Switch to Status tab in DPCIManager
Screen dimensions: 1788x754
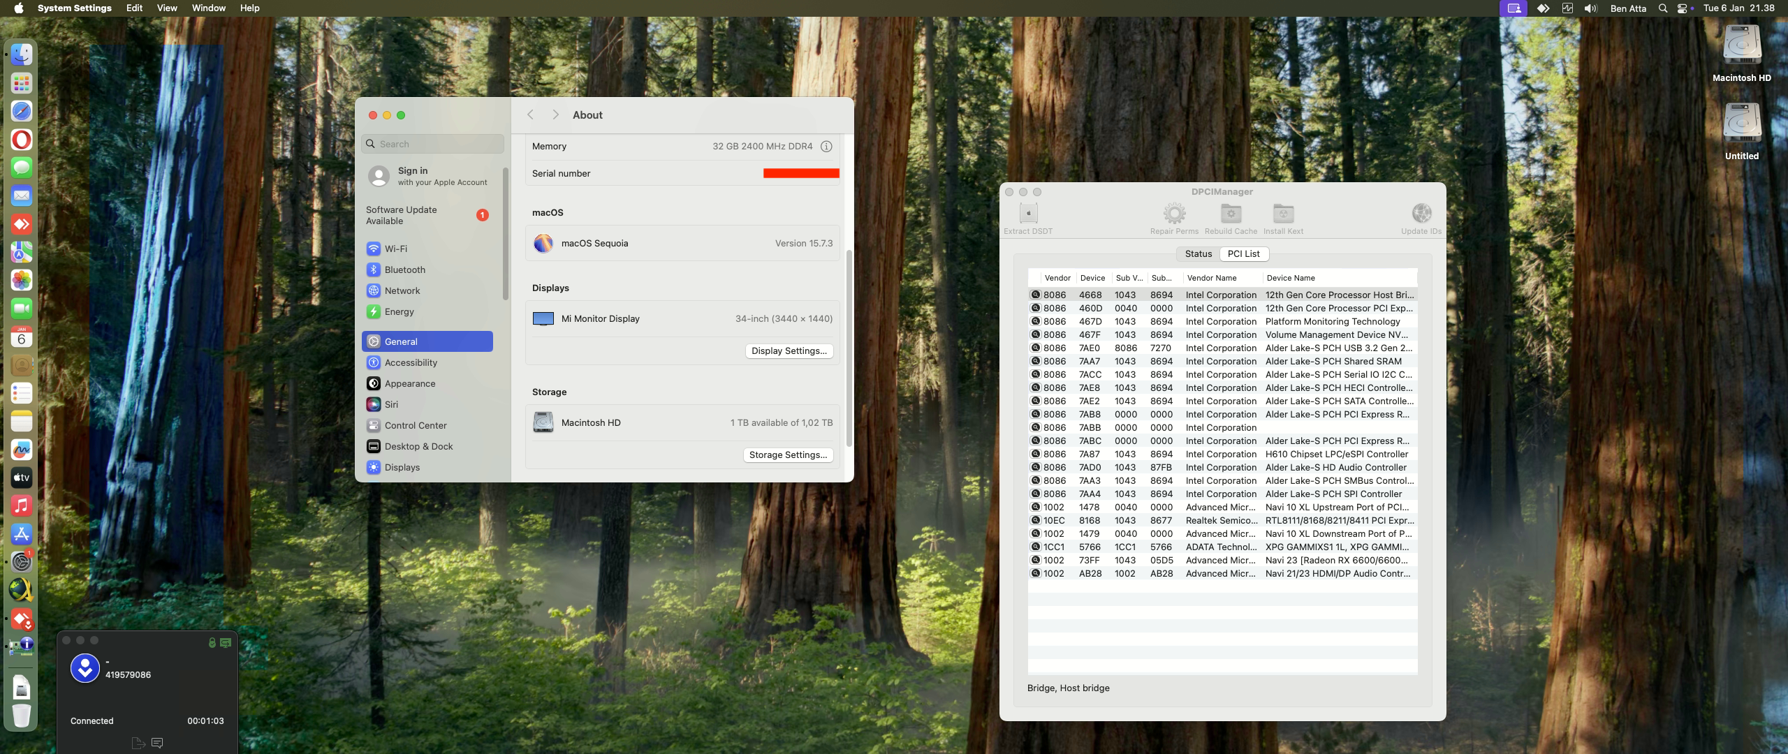click(1199, 254)
